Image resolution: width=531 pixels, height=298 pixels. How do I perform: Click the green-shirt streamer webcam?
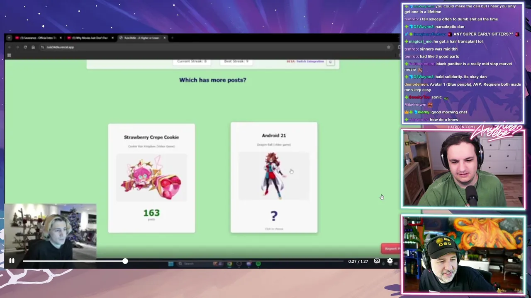463,170
